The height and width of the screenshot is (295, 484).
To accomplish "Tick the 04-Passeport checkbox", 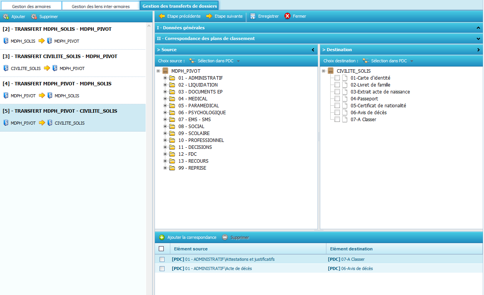I will pyautogui.click(x=337, y=99).
